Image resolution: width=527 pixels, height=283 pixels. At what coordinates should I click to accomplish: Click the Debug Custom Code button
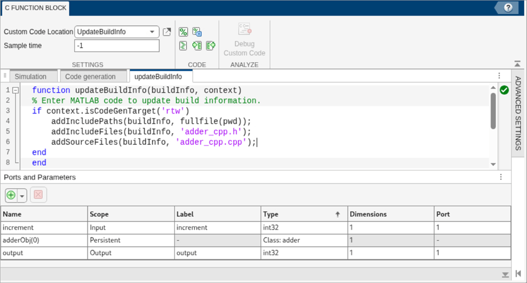[x=244, y=40]
